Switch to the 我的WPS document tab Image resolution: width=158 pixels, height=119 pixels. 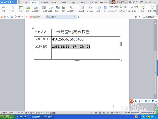point(36,17)
